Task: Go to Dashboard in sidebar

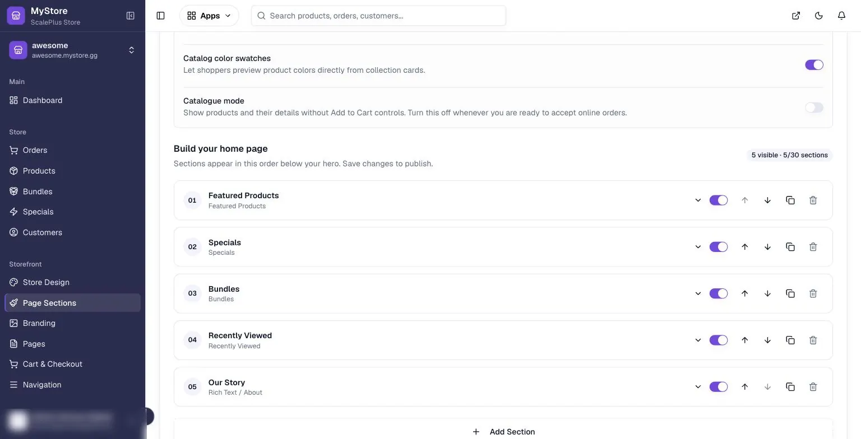Action: [72, 100]
